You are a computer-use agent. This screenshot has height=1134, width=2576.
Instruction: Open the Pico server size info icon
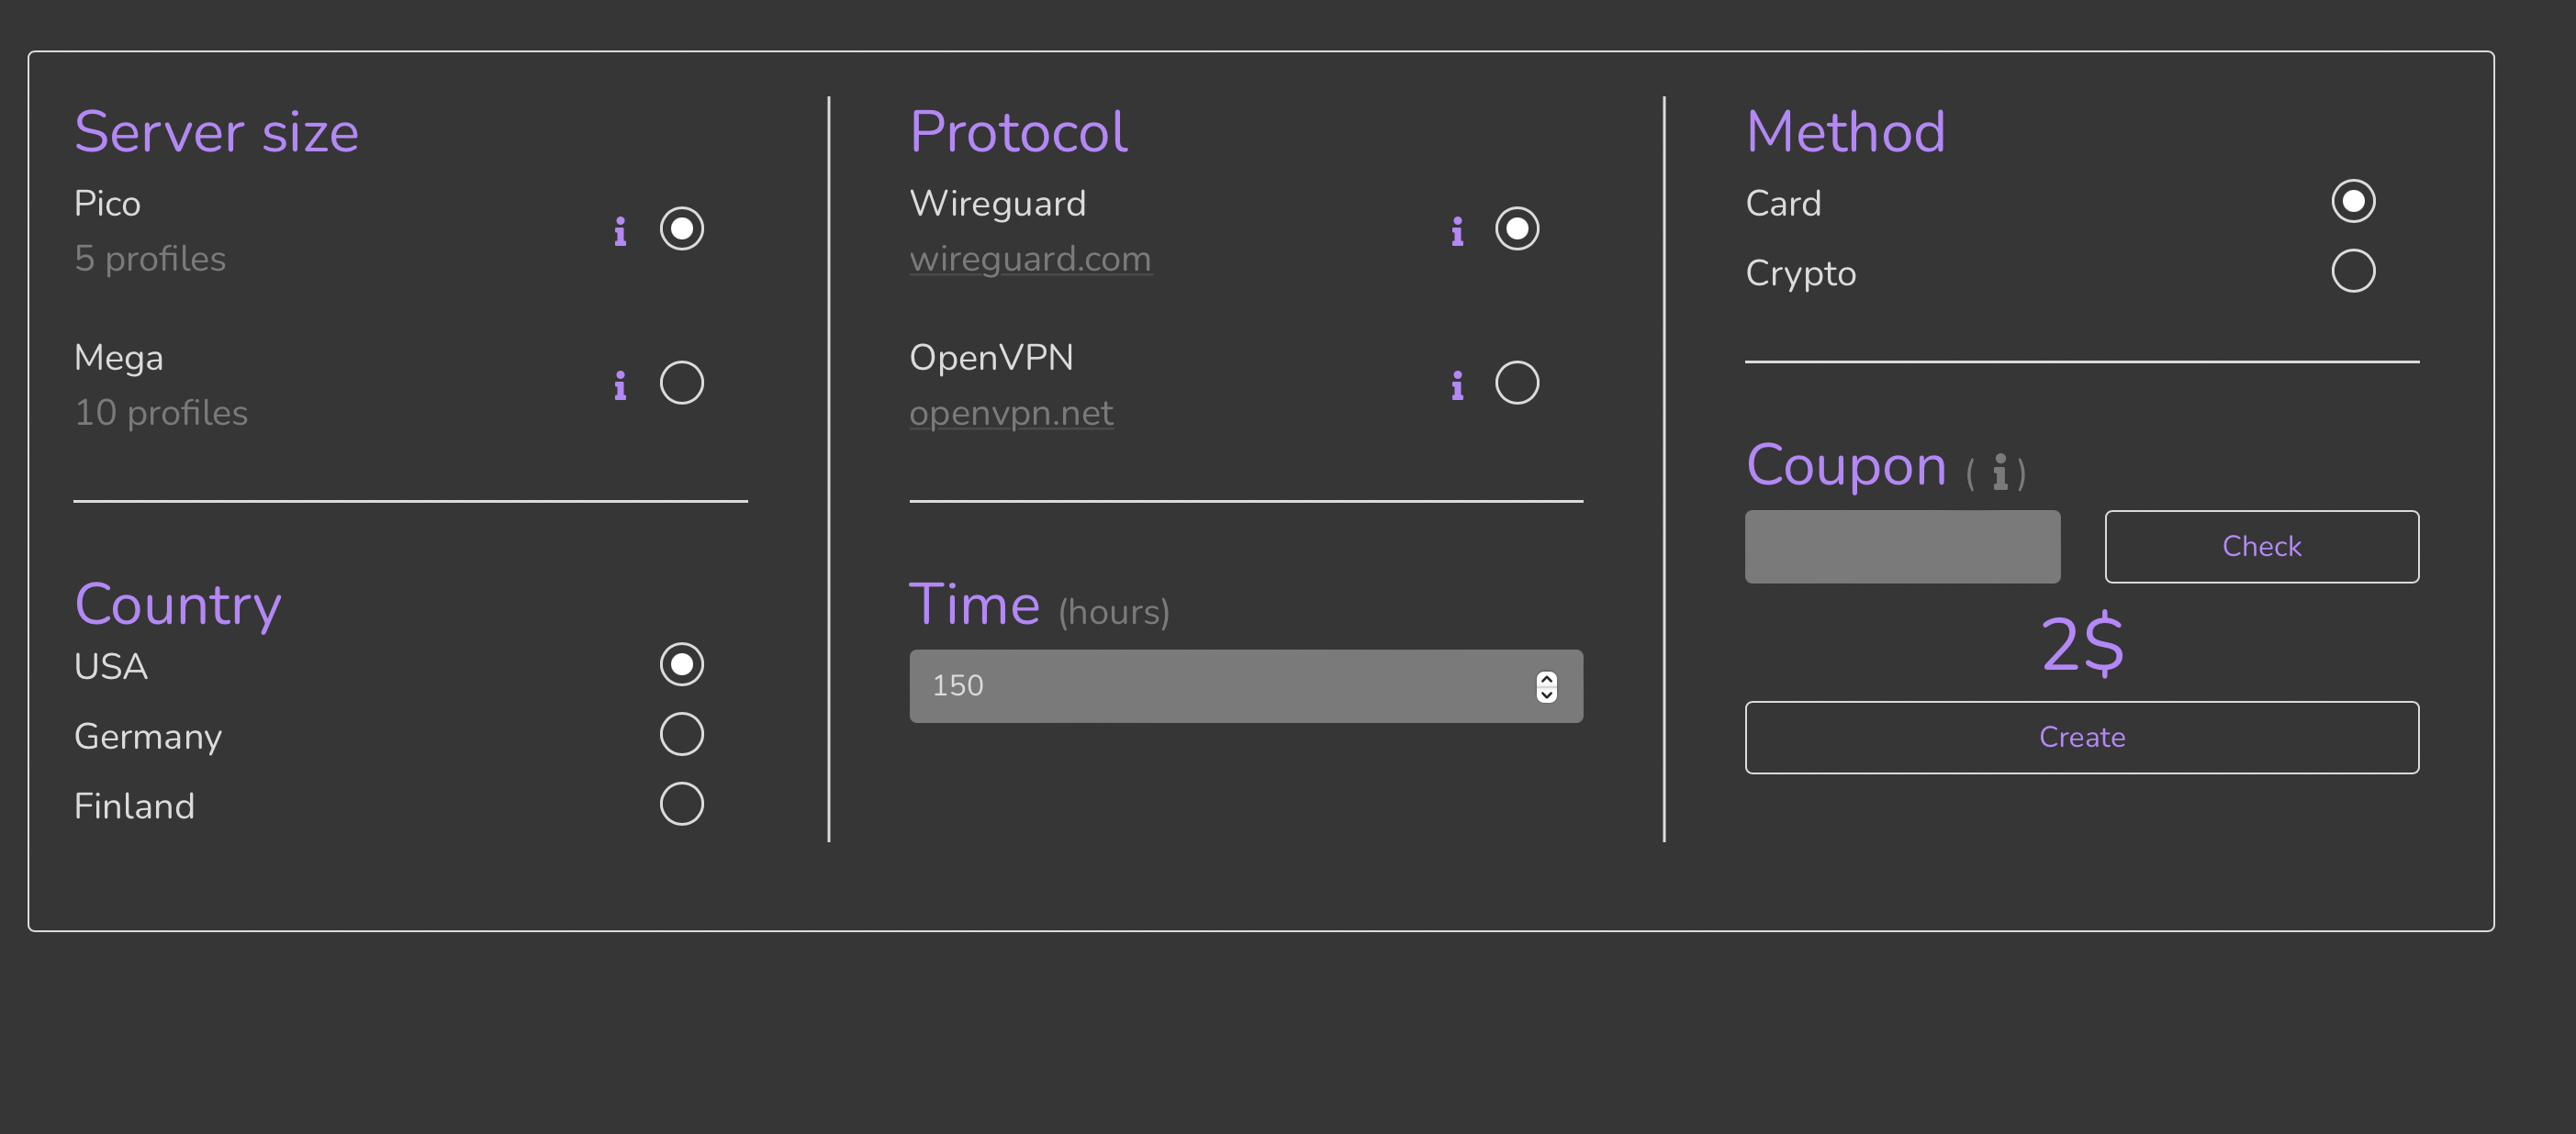point(619,229)
